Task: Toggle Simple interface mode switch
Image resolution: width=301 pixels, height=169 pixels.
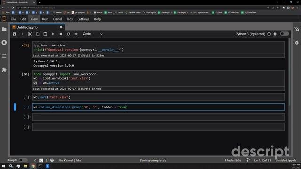Action: [23, 160]
